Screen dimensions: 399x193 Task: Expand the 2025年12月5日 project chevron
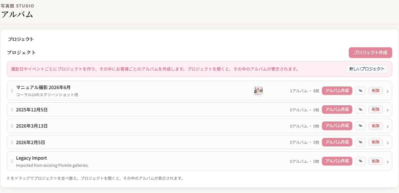pyautogui.click(x=387, y=110)
